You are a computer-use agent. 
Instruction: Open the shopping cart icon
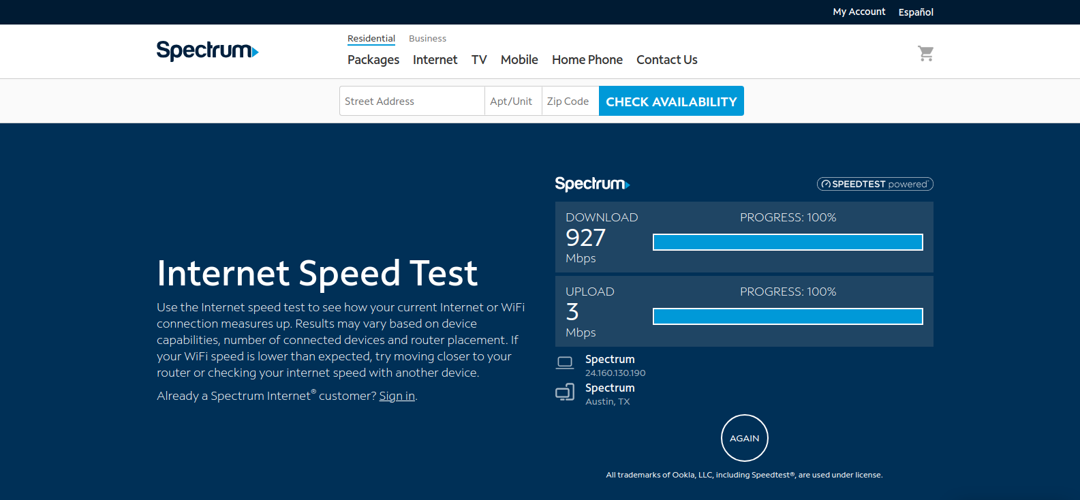(x=925, y=53)
